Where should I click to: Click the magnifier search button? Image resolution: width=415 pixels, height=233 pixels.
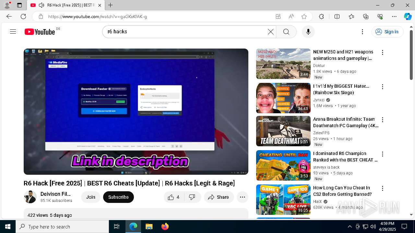pos(286,32)
